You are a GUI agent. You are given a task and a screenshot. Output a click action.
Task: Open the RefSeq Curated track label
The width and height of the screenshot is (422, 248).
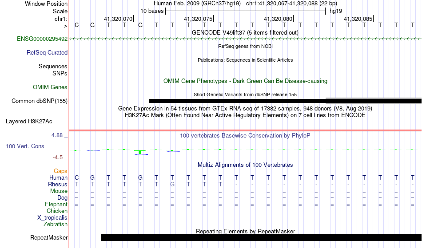click(47, 53)
